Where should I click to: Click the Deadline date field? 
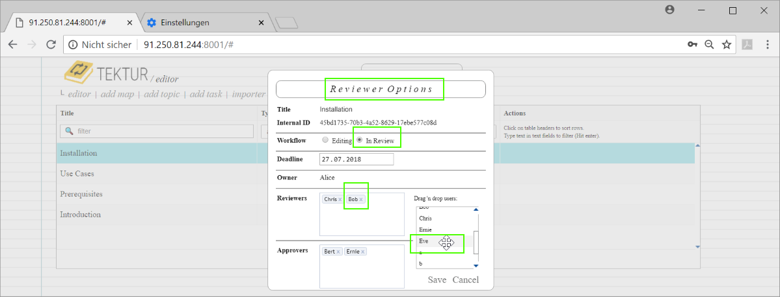pyautogui.click(x=356, y=160)
